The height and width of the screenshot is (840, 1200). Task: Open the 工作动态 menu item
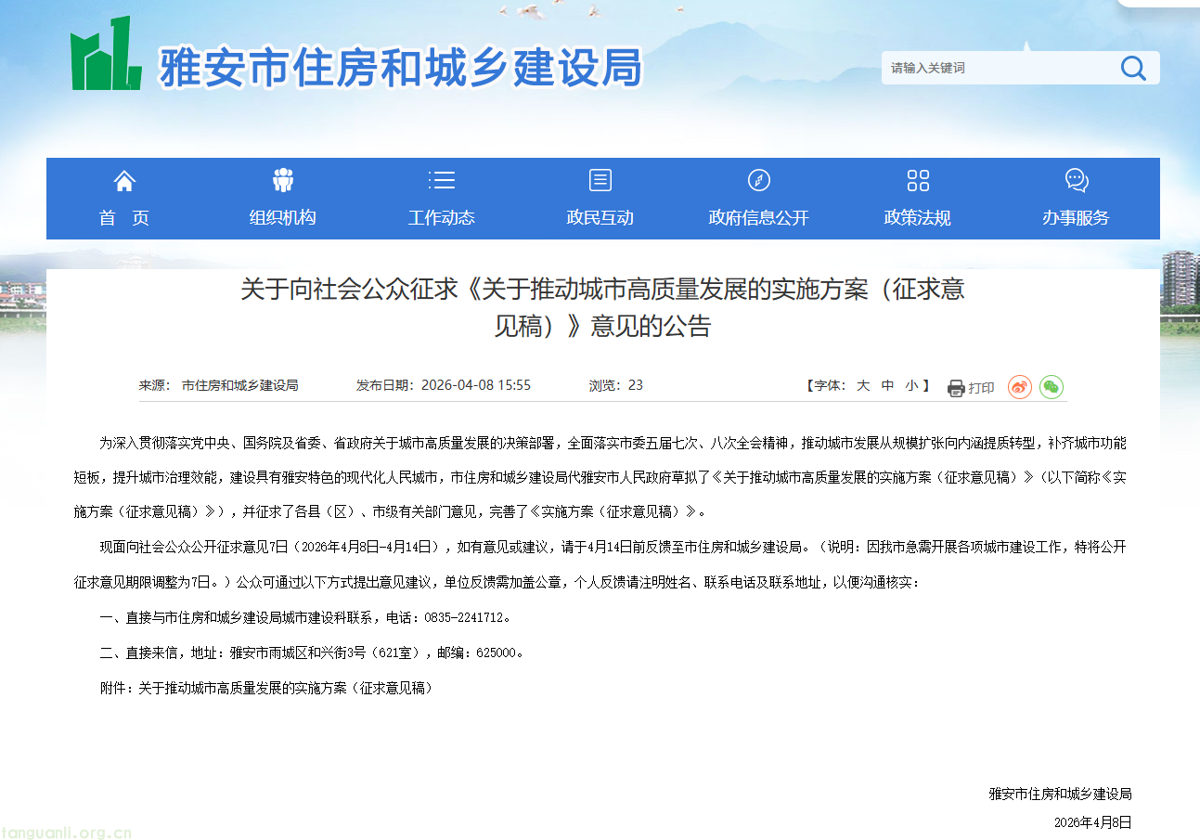(x=442, y=218)
